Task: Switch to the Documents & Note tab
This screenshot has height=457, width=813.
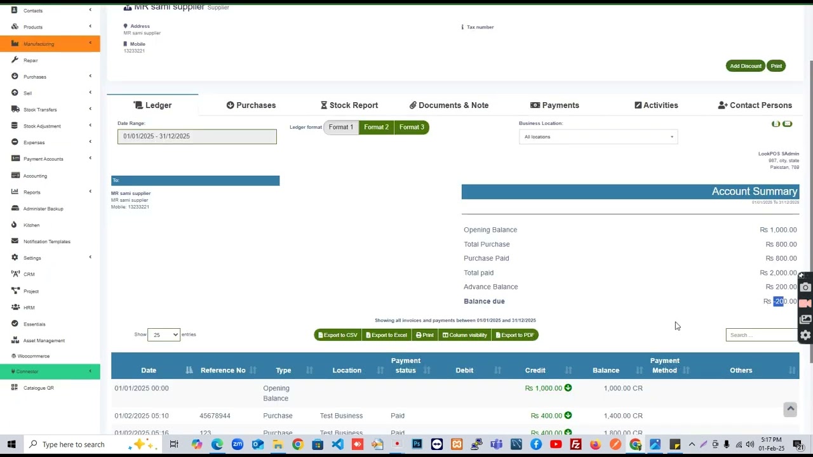Action: 449,105
